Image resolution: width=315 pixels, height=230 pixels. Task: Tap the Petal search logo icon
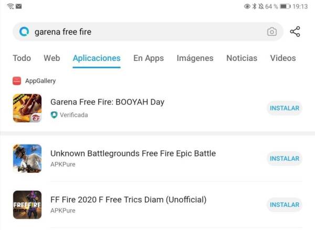[24, 32]
